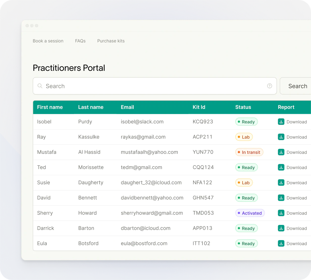Click the First name column header

(50, 107)
